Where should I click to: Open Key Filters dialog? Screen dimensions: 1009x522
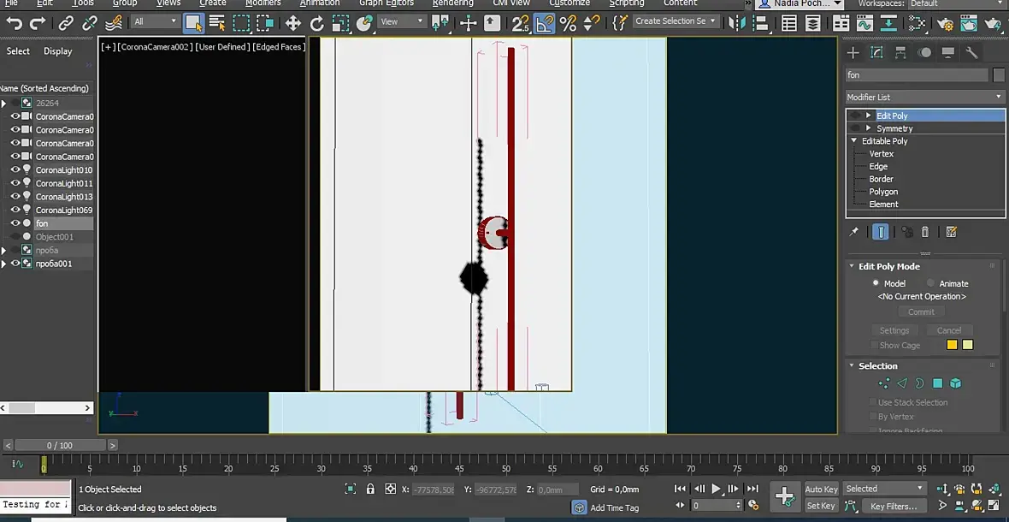pos(894,507)
